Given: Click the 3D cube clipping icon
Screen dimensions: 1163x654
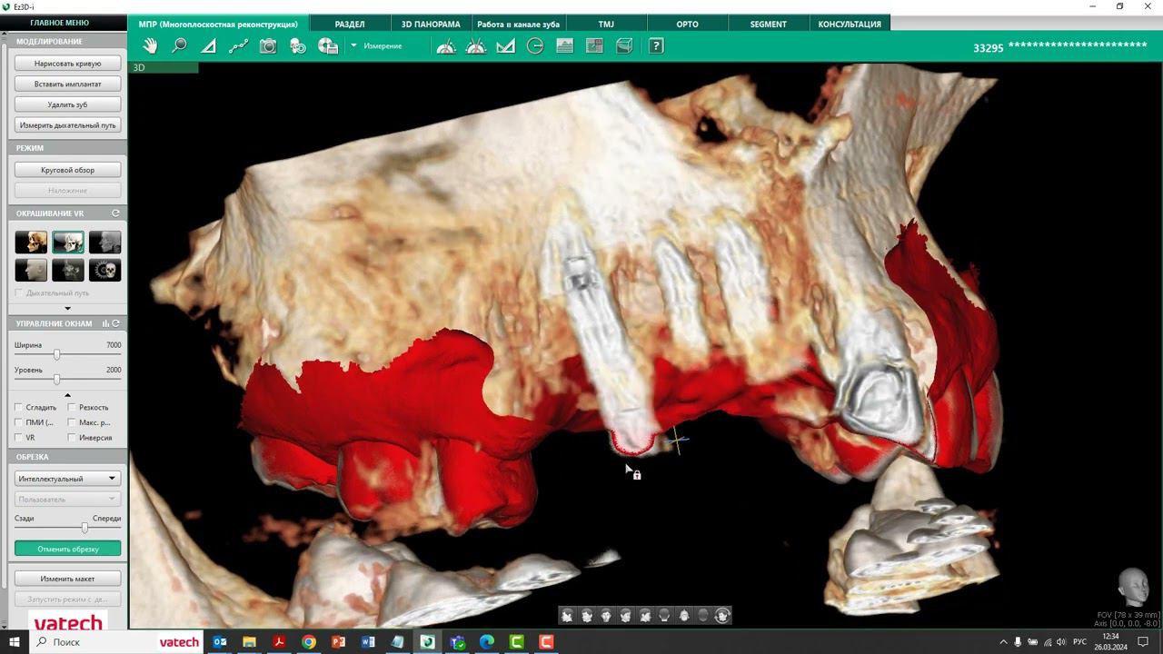Looking at the screenshot, I should (x=624, y=46).
